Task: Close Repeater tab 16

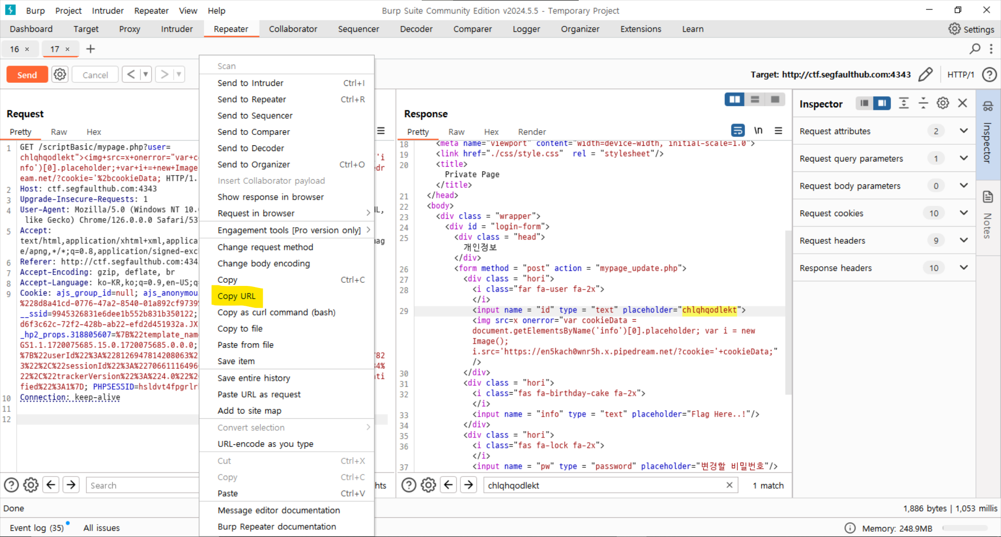Action: [27, 49]
